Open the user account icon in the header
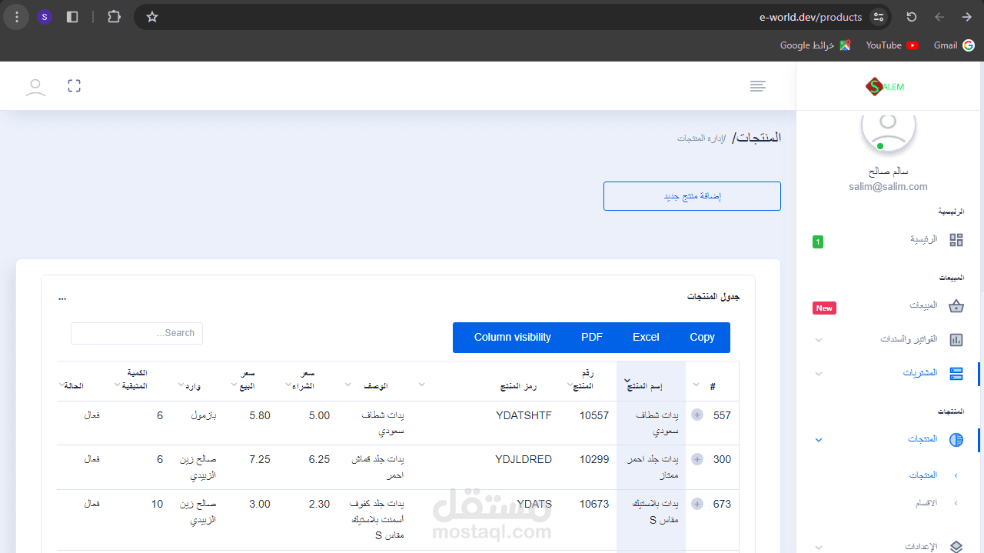 coord(35,86)
